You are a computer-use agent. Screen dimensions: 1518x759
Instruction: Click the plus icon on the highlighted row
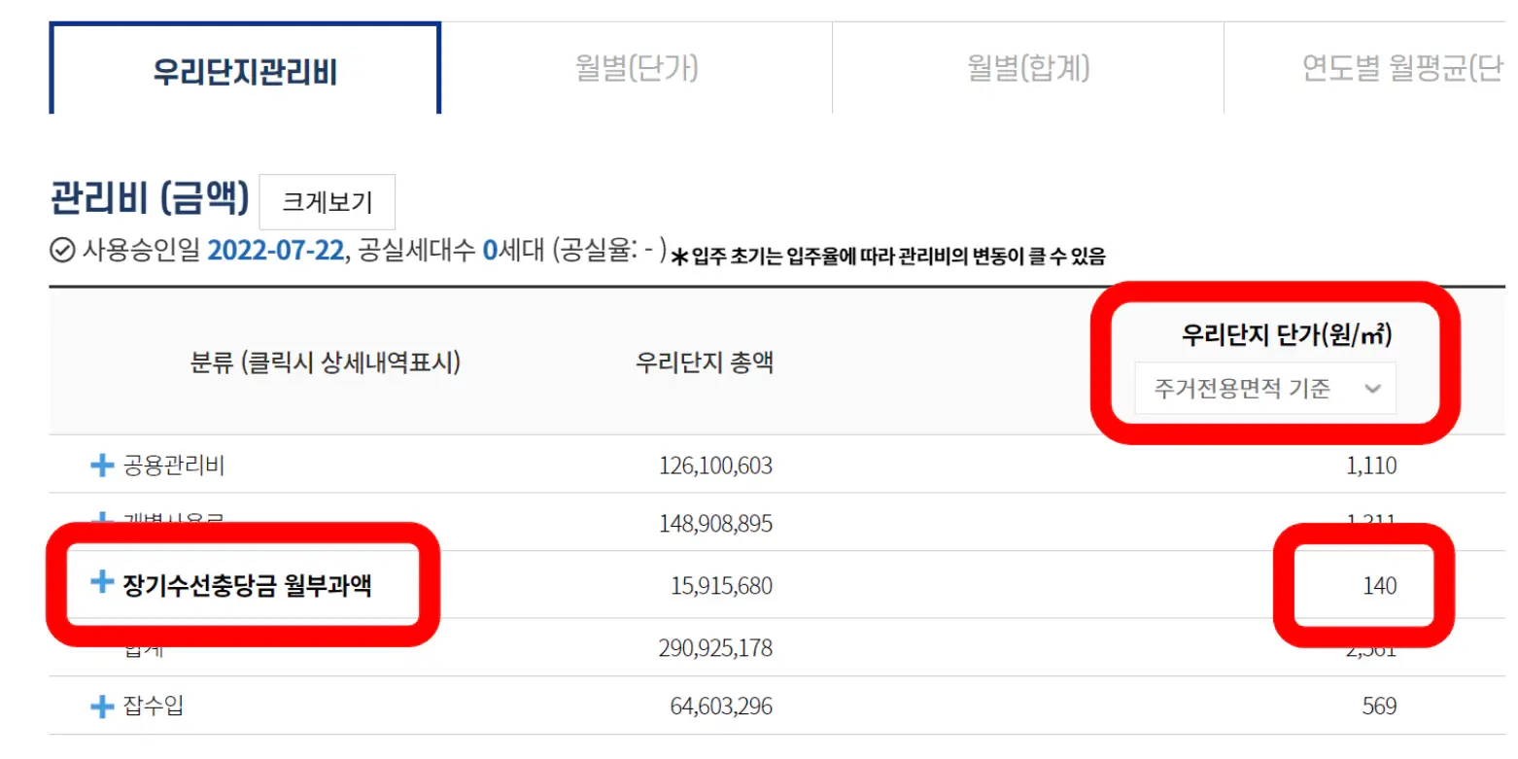100,582
